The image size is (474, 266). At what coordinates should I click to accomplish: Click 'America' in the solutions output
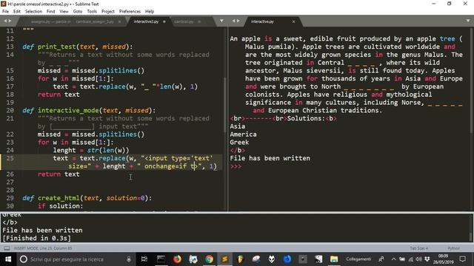point(243,134)
